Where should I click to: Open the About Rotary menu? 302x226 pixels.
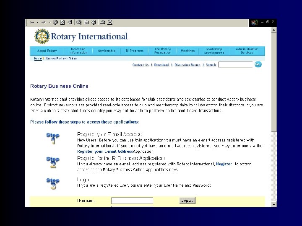coord(47,51)
